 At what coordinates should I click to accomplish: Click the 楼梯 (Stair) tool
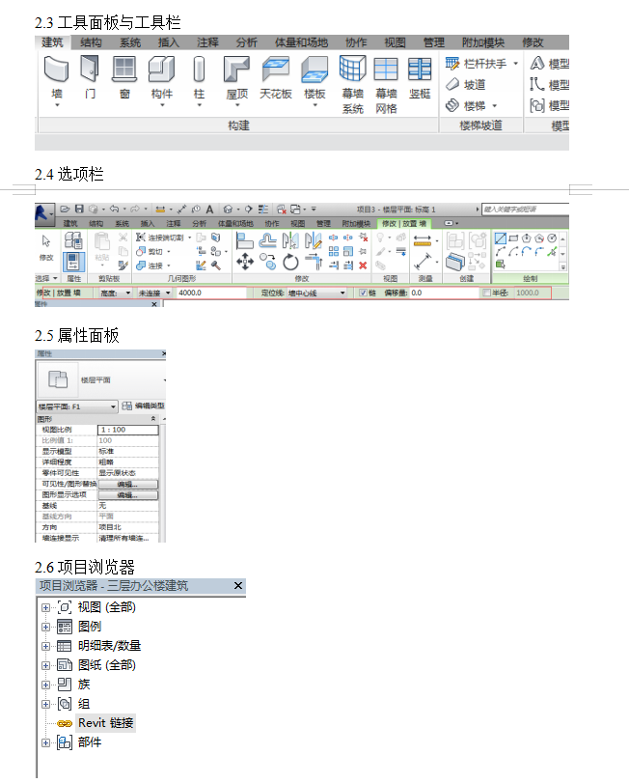point(466,105)
